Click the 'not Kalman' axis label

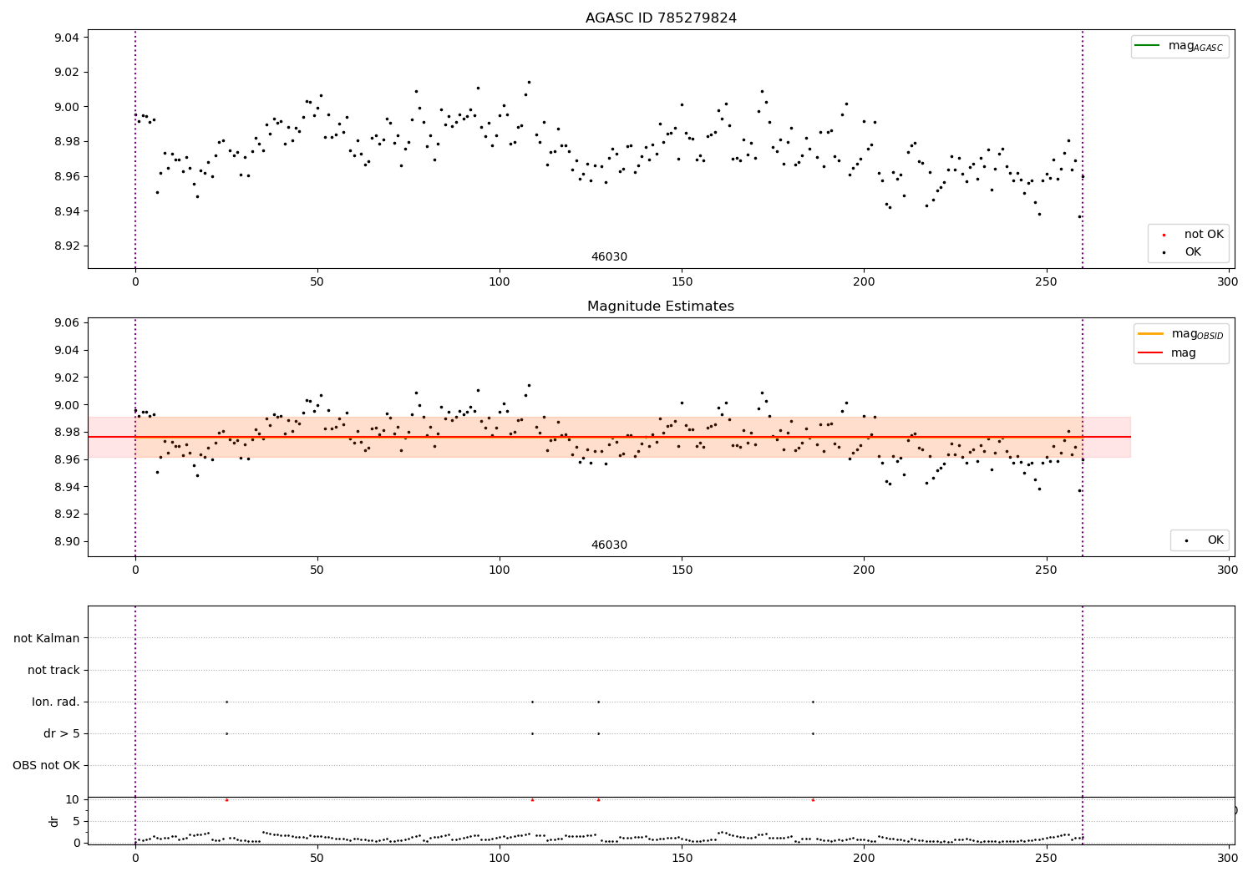tap(47, 638)
